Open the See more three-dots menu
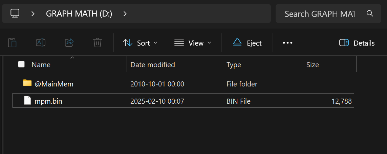 coord(287,43)
